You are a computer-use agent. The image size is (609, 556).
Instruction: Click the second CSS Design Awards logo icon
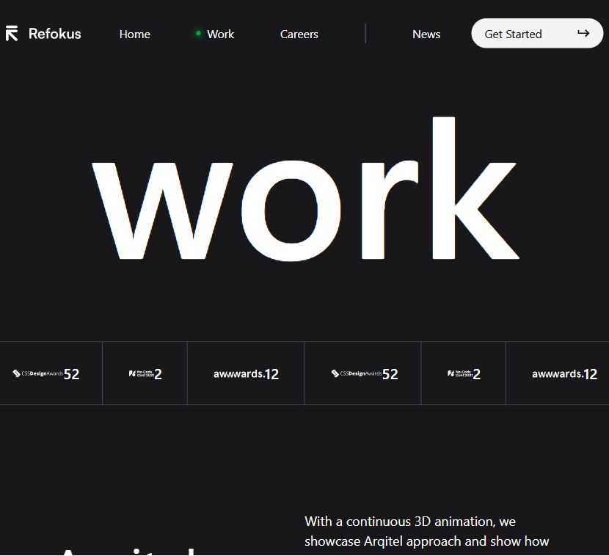coord(335,373)
